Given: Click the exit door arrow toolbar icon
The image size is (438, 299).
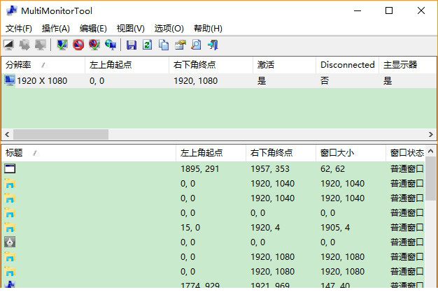Looking at the screenshot, I should [213, 45].
